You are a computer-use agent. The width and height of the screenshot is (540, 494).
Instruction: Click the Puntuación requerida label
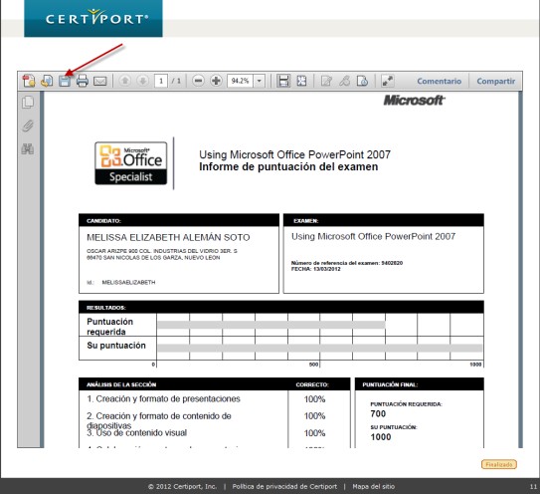coord(109,327)
